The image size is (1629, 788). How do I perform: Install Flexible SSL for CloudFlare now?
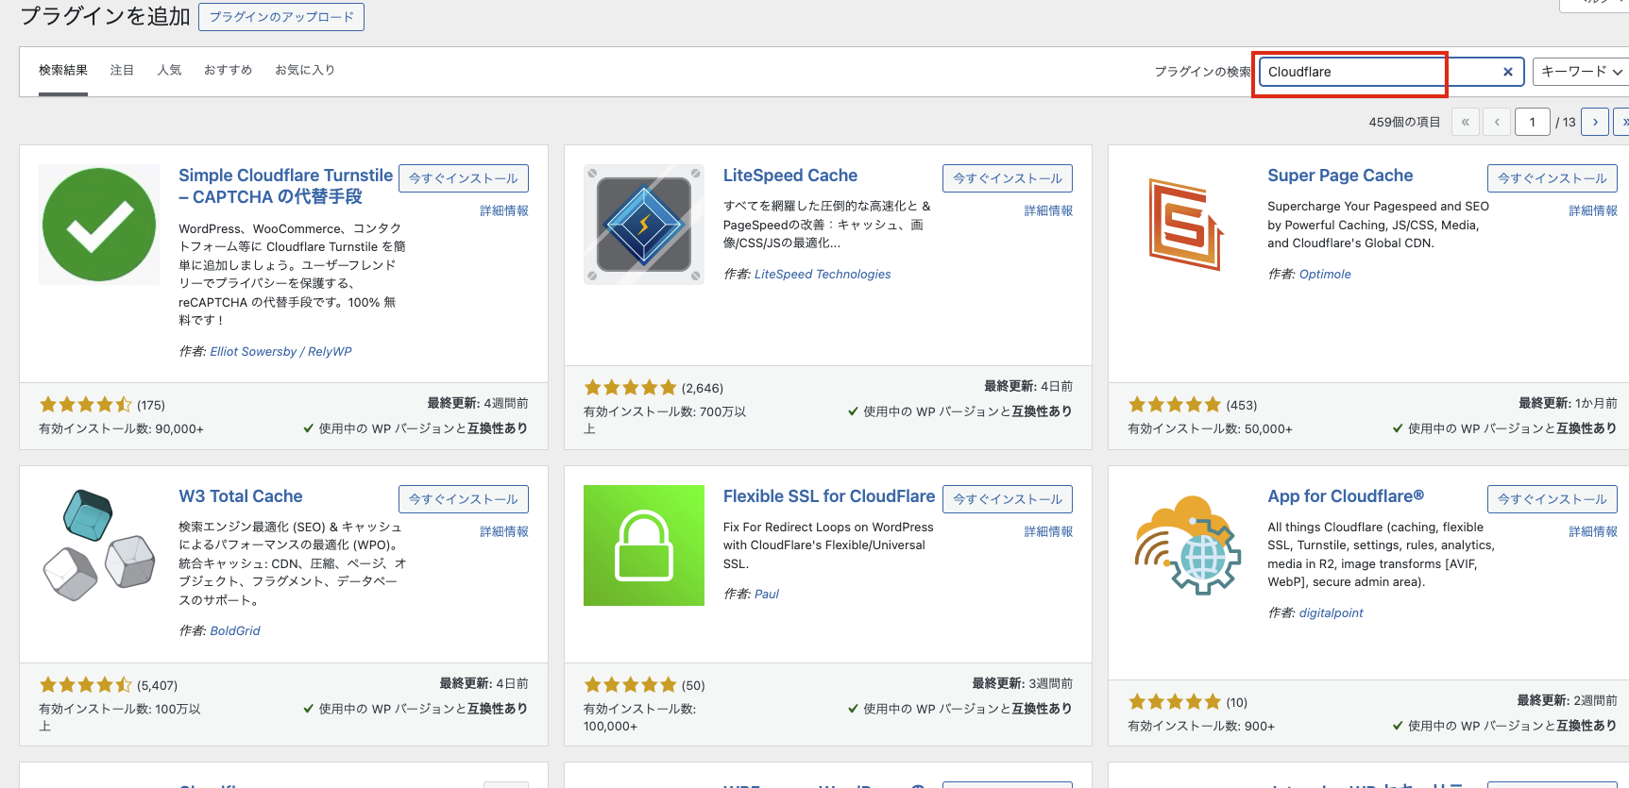click(1008, 499)
